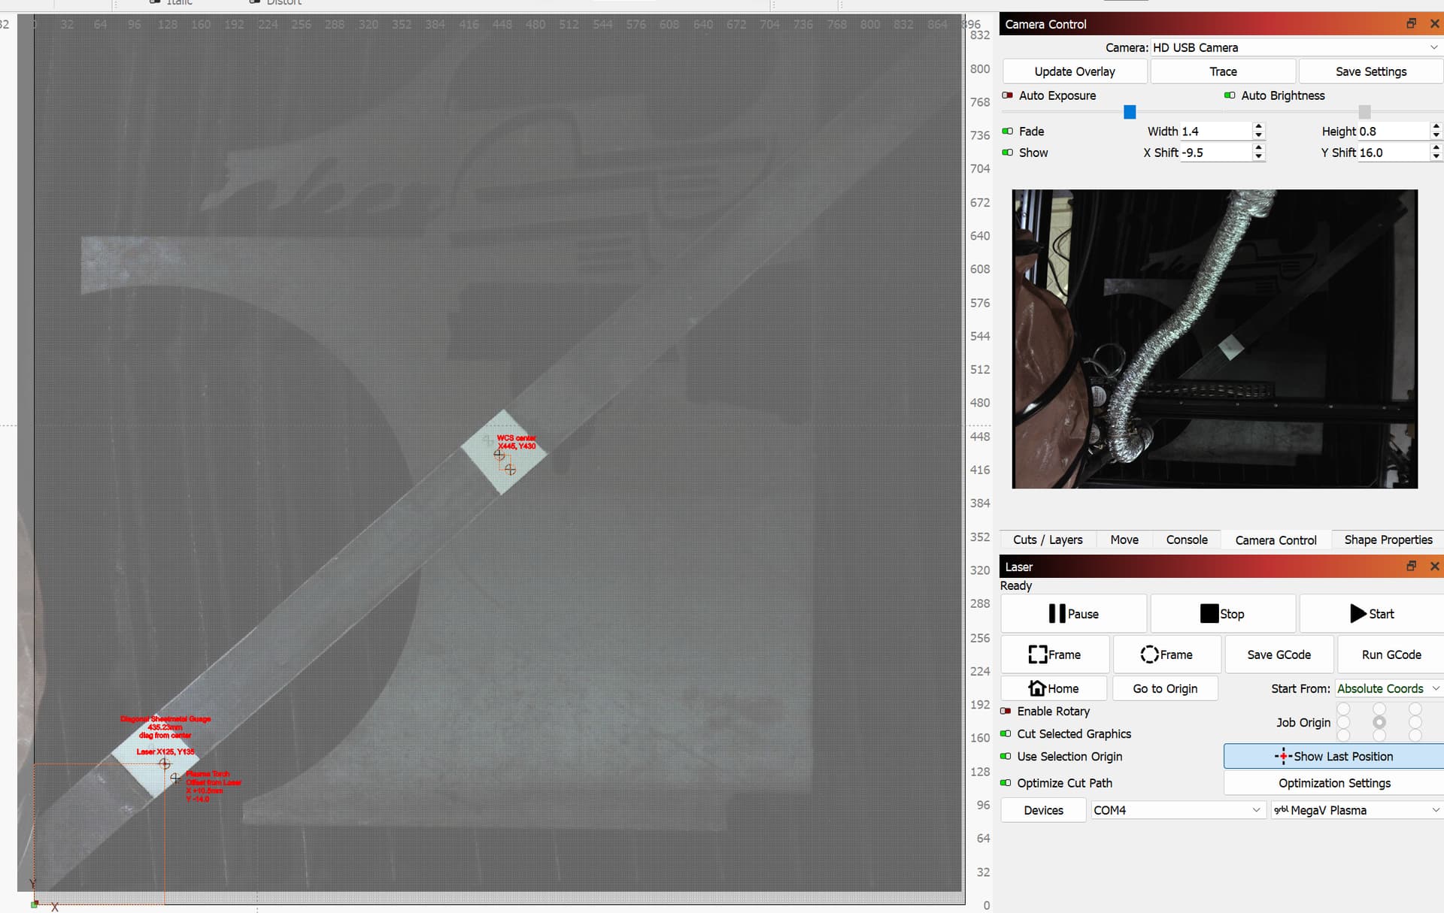Decrease camera Width value
The height and width of the screenshot is (913, 1444).
pos(1258,135)
